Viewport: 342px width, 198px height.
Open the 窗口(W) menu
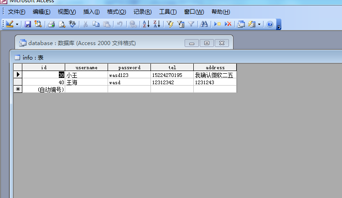[x=194, y=12]
